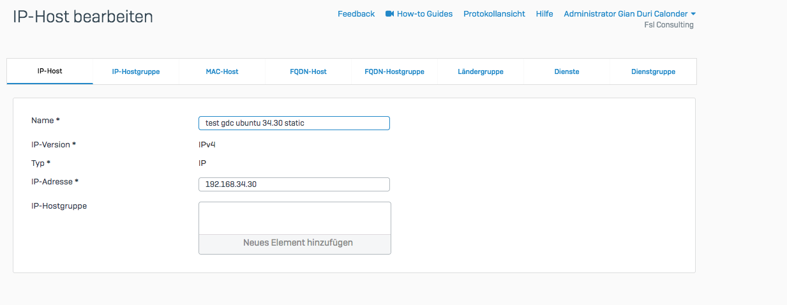
Task: Select the Ländergruppe tab
Action: (x=481, y=71)
